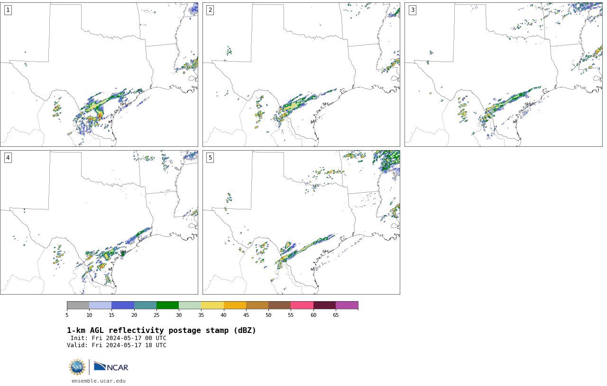The image size is (607, 386).
Task: Click the panel number 1 label
Action: click(x=8, y=10)
